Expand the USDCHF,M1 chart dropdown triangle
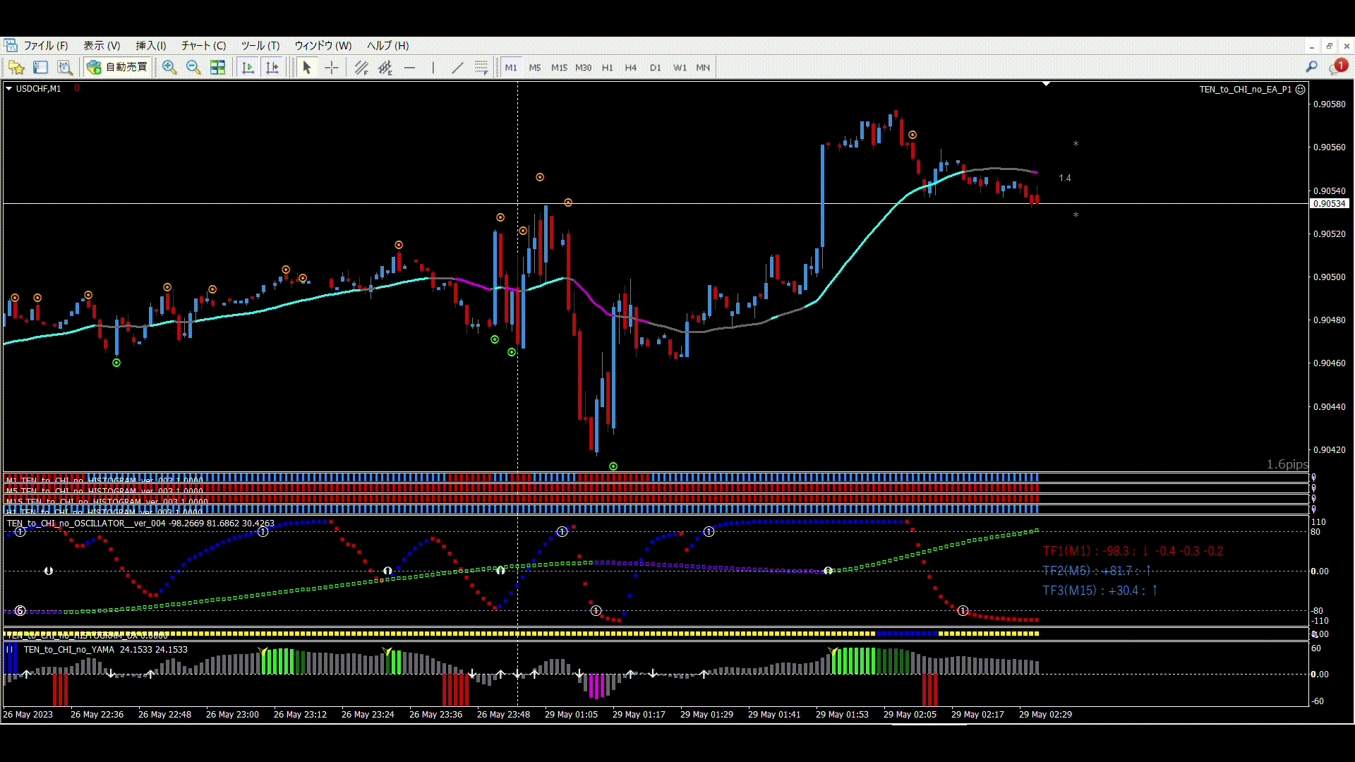Image resolution: width=1355 pixels, height=762 pixels. (8, 88)
